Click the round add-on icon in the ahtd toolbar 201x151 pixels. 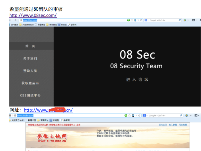pos(187,115)
